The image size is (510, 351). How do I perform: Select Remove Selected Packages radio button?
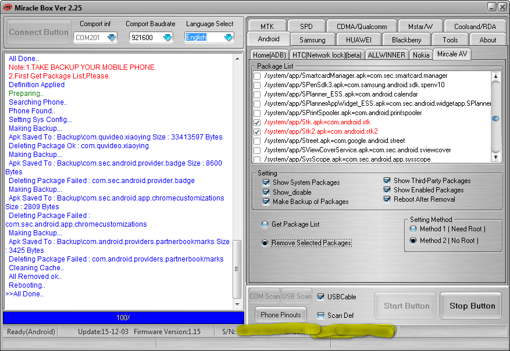265,243
